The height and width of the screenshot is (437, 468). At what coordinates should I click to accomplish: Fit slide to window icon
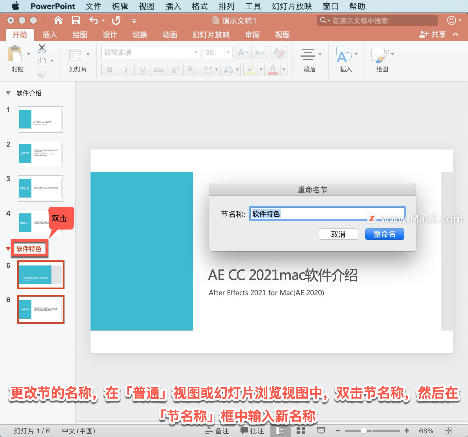[448, 431]
